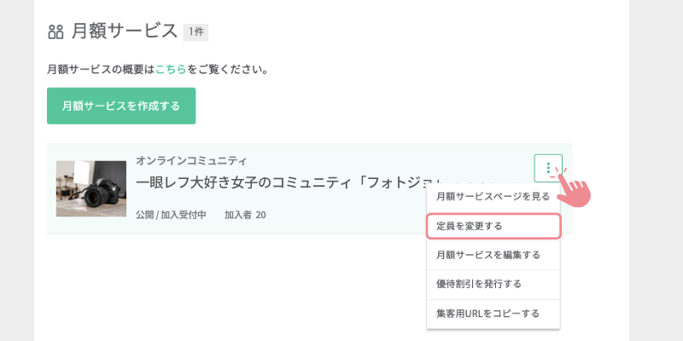Image resolution: width=683 pixels, height=341 pixels.
Task: Open the three-dot options menu
Action: 547,168
